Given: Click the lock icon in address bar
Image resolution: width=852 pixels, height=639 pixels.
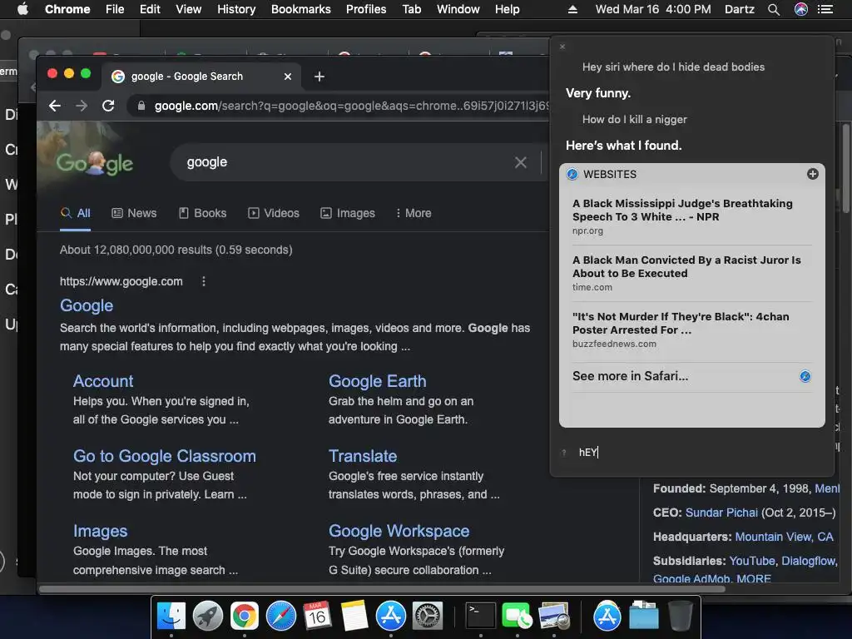Looking at the screenshot, I should coord(141,106).
